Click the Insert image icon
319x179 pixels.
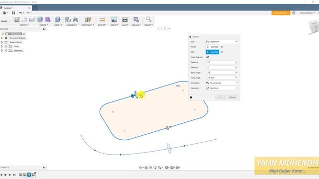pyautogui.click(x=114, y=20)
